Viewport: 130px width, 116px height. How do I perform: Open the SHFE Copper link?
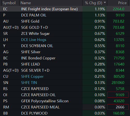click(x=32, y=77)
